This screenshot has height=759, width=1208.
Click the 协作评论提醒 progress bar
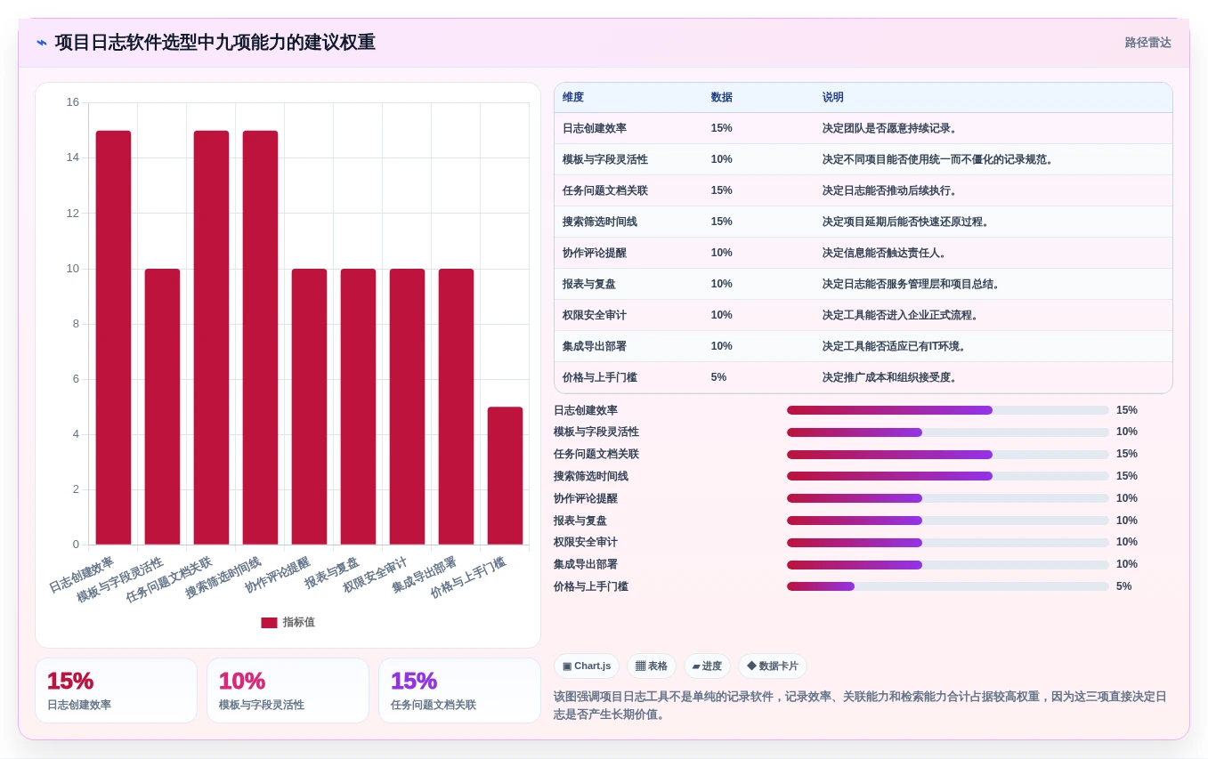[x=948, y=498]
